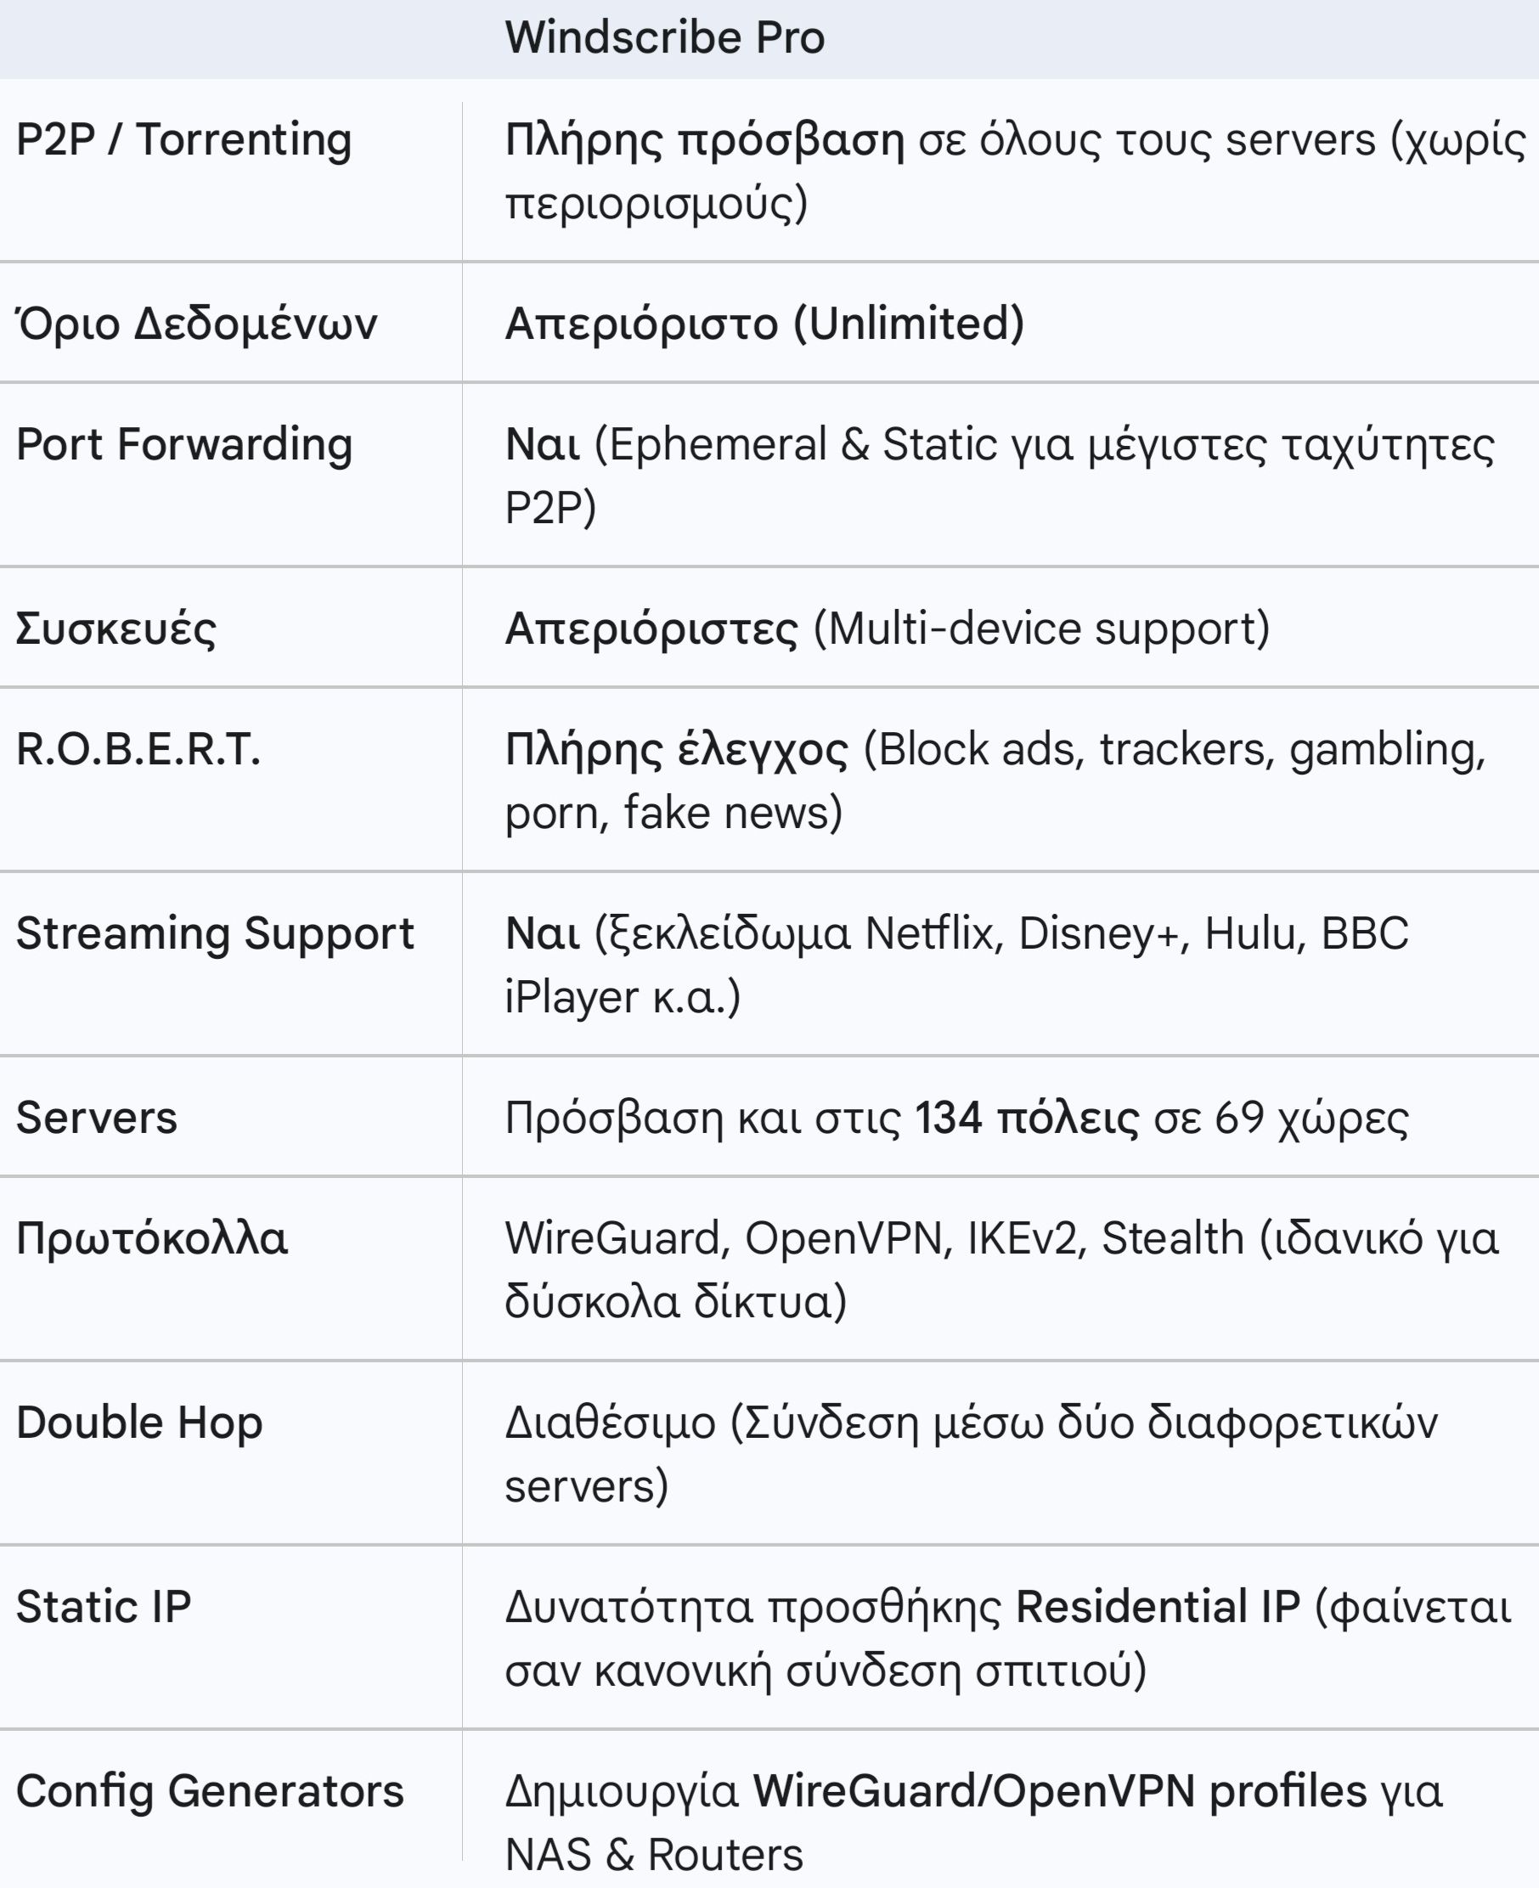Click the WireGuard/OpenVPN profiles bold text

coord(1059,1790)
